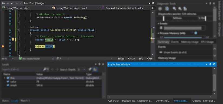
Task: Click the Diagnostic Tools select tools icon
Action: 160,9
